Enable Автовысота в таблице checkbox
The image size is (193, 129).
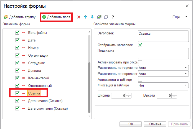pos(140,80)
